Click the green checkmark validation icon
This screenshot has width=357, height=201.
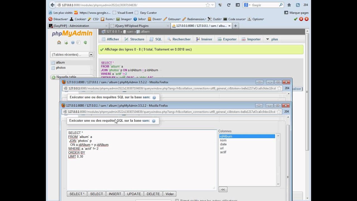[x=296, y=19]
